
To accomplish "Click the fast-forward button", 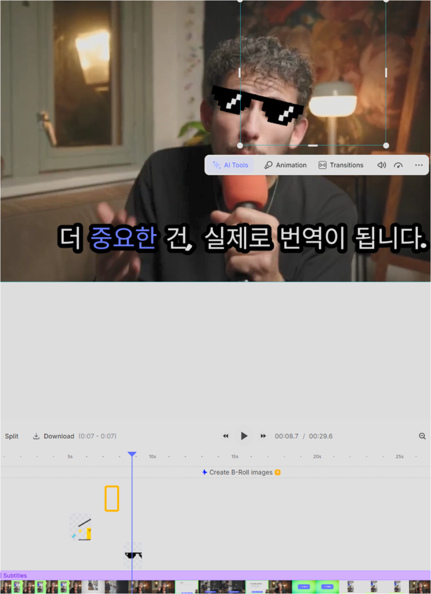I will tap(263, 436).
